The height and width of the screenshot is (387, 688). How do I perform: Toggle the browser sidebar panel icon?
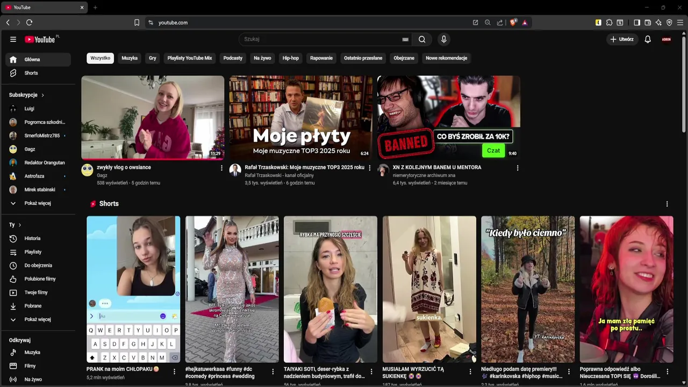click(637, 23)
